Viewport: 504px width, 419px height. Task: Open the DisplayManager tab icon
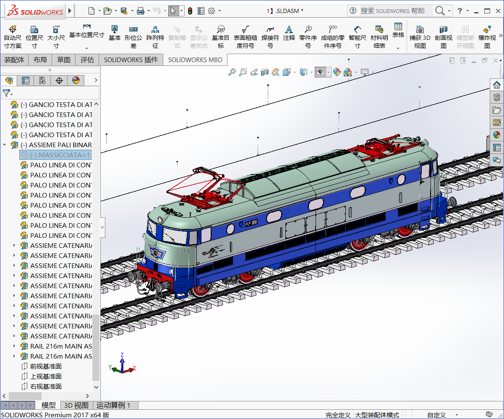coord(76,80)
